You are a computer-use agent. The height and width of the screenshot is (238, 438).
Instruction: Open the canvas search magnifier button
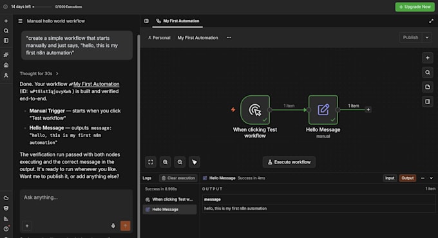(428, 72)
